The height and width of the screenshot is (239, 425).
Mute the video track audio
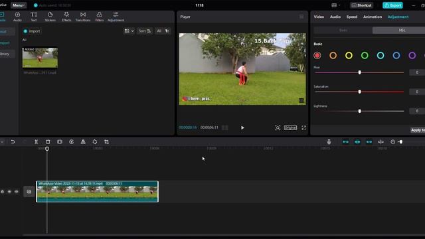coord(17,192)
